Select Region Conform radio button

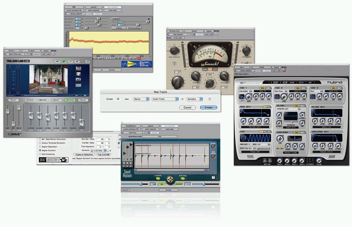(40, 150)
